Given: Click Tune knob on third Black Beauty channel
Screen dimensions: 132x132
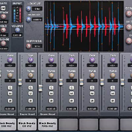Looking at the screenshot, I should click(x=51, y=76).
